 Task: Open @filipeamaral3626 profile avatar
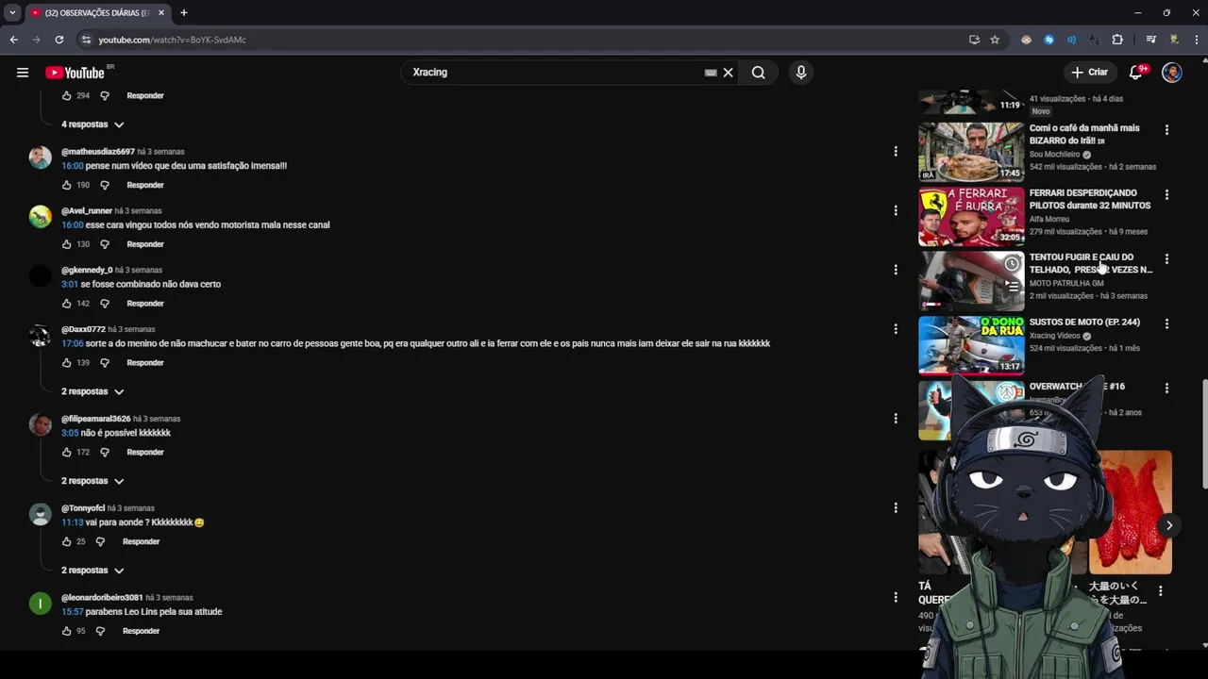pyautogui.click(x=40, y=424)
